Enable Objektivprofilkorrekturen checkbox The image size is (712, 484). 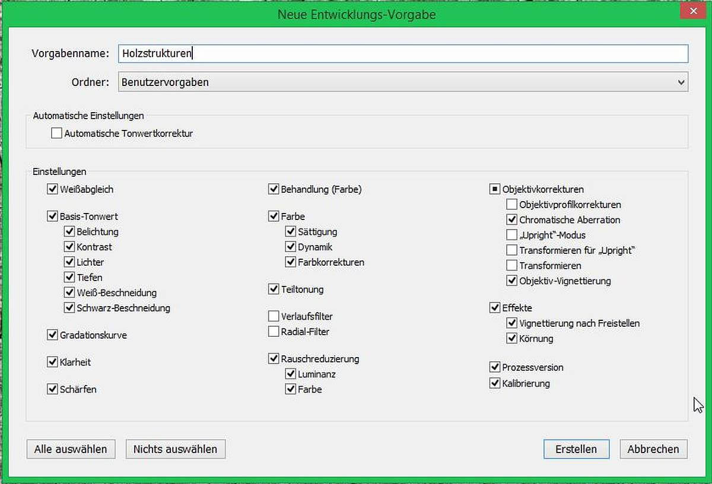(x=511, y=205)
